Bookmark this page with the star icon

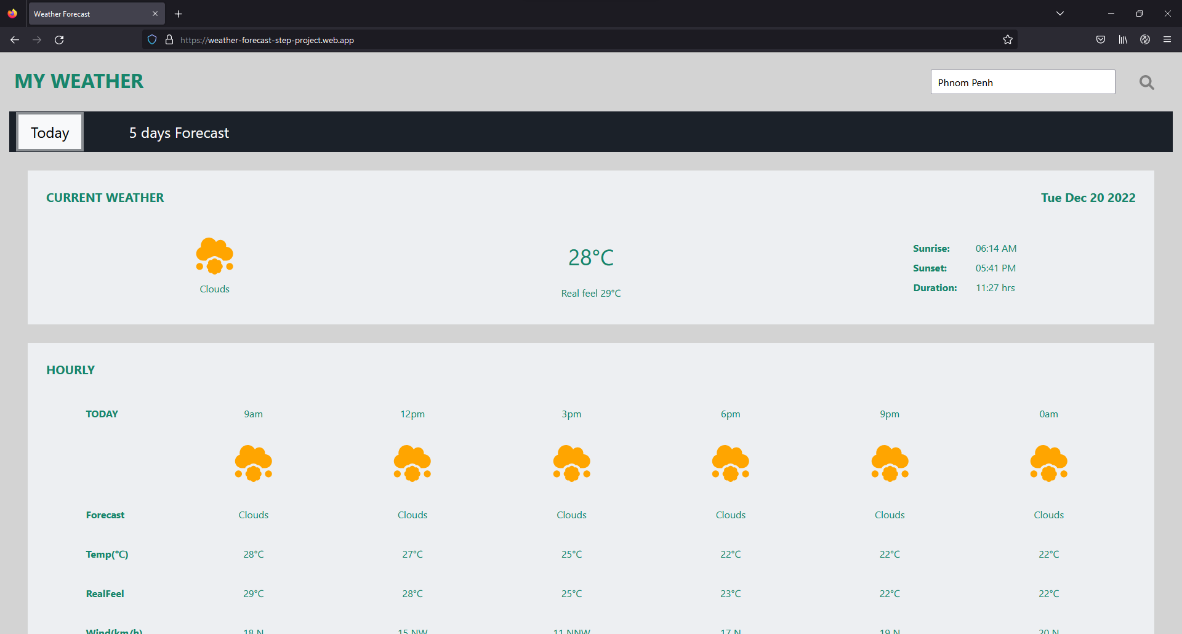[1008, 39]
